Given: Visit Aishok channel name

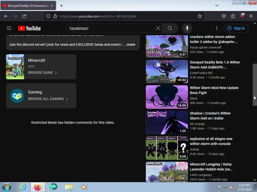Looking at the screenshot, I should pos(195,149).
